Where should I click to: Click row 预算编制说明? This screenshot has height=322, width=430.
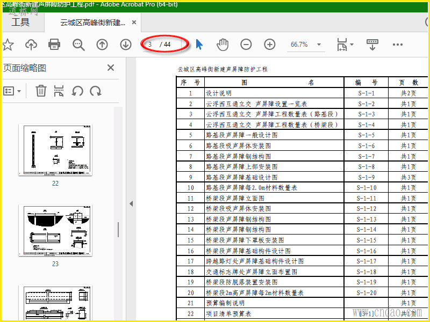point(302,303)
